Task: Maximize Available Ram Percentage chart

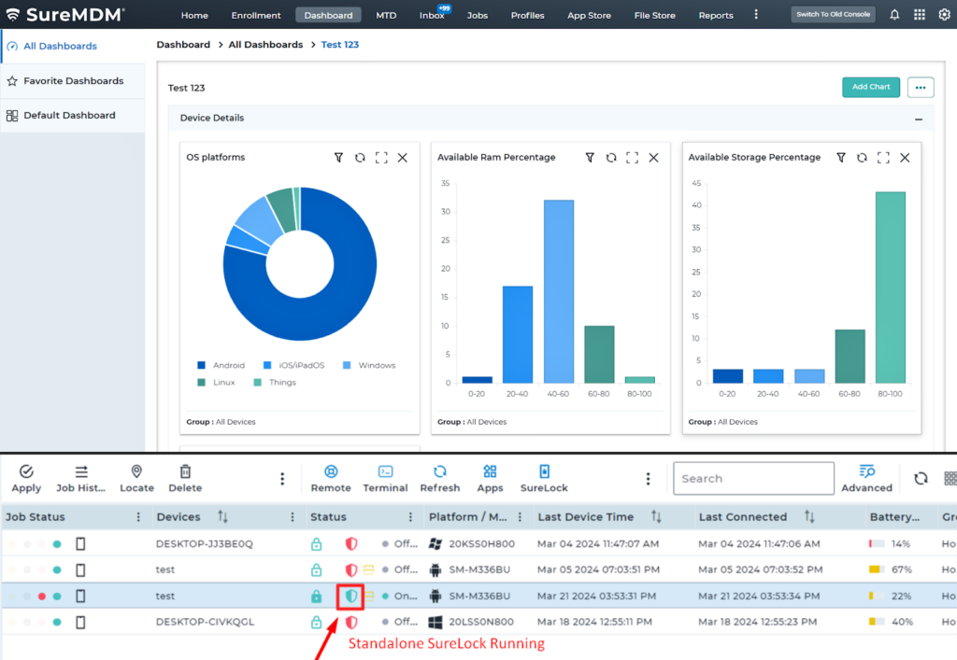Action: coord(633,158)
